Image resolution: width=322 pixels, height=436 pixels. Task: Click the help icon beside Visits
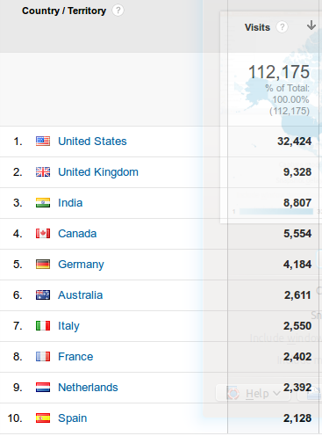point(282,27)
